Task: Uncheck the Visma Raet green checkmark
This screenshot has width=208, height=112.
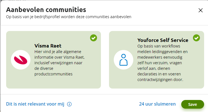Action: [93, 38]
